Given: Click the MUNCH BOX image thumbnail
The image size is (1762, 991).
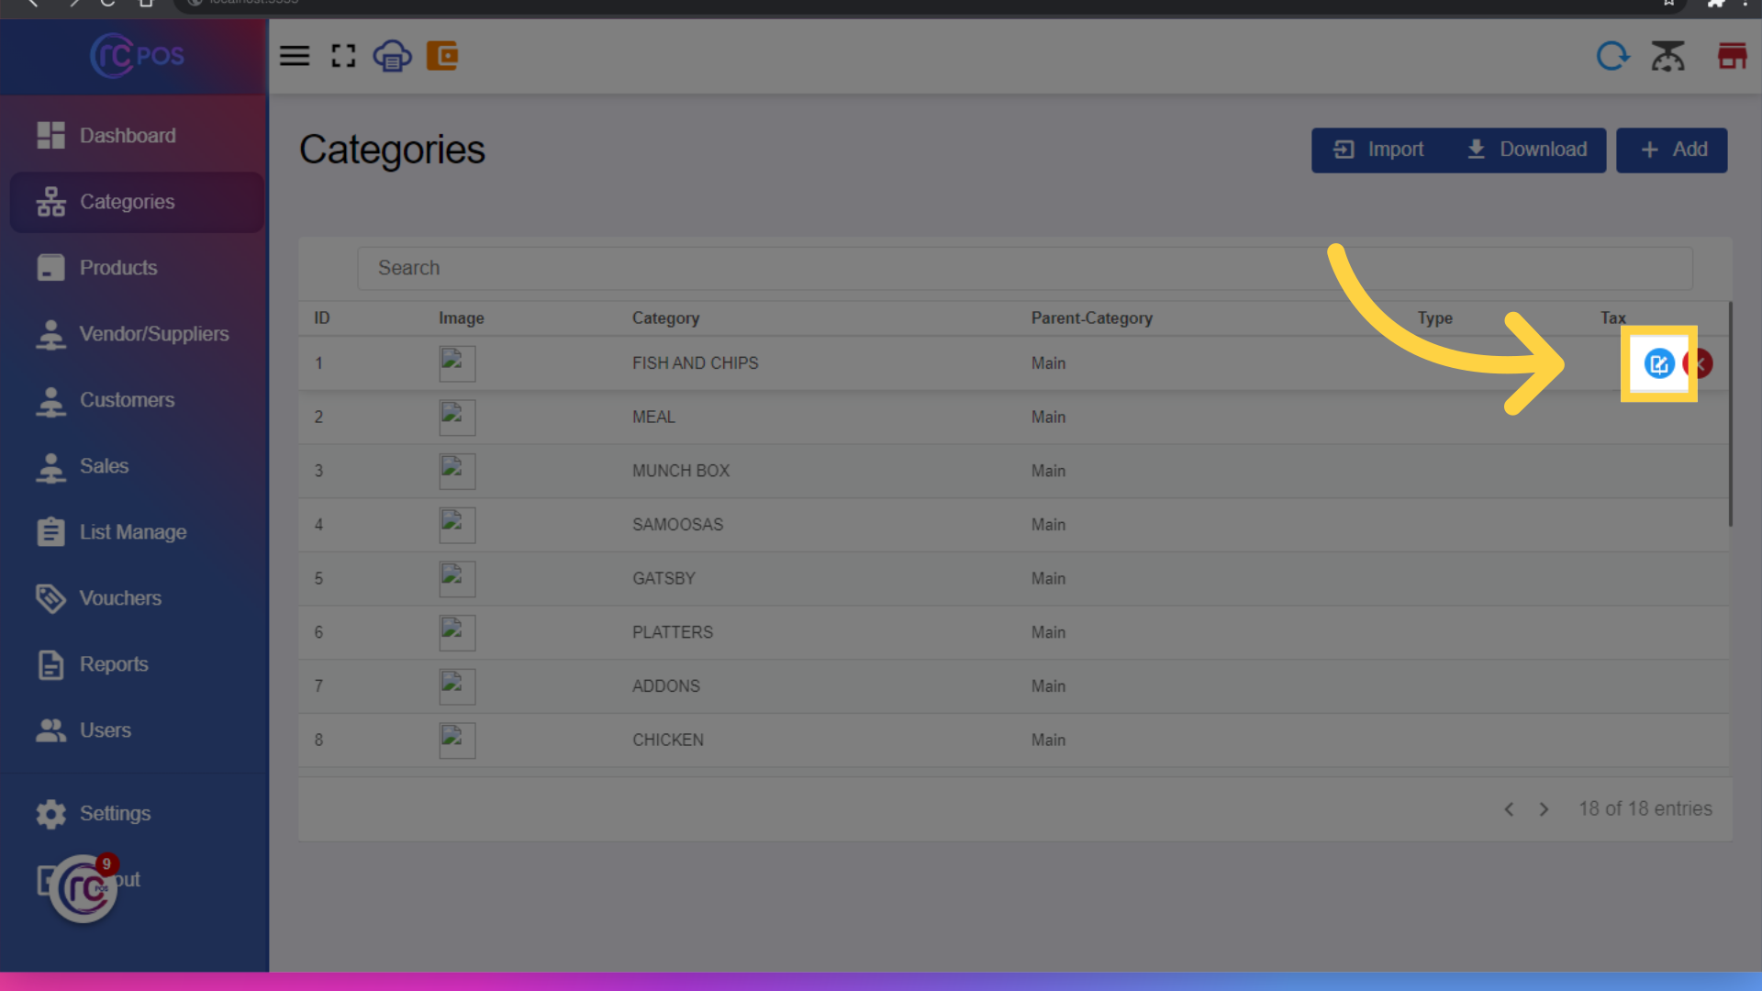Looking at the screenshot, I should pyautogui.click(x=457, y=472).
